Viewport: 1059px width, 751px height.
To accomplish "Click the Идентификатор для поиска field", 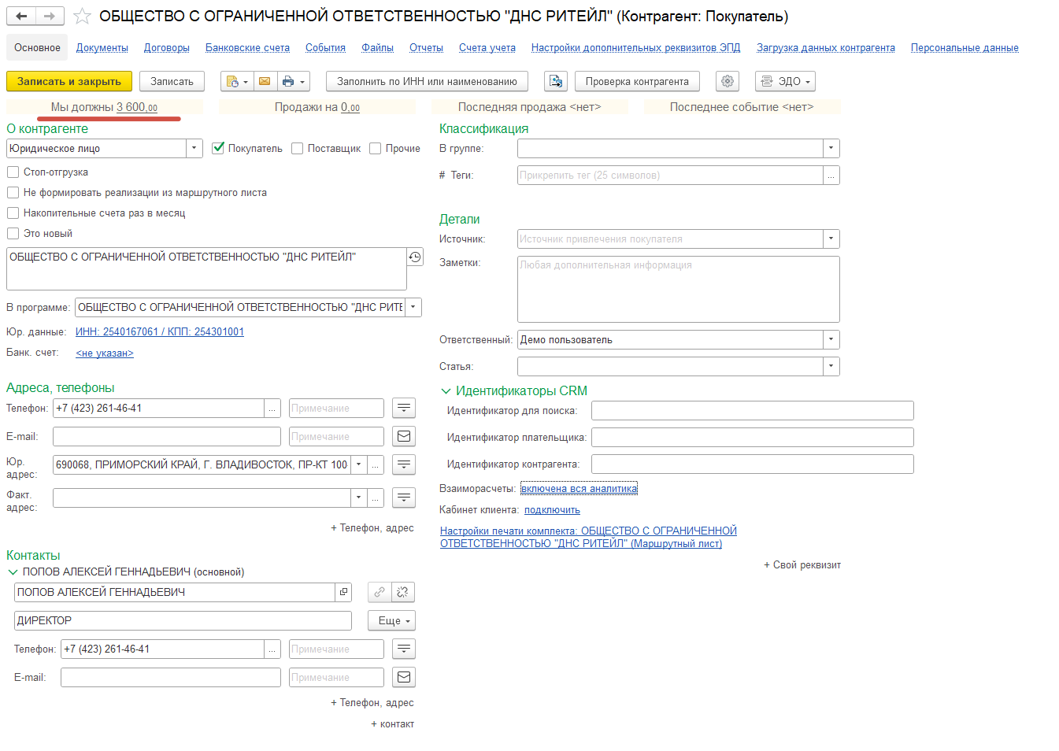I will [x=753, y=411].
